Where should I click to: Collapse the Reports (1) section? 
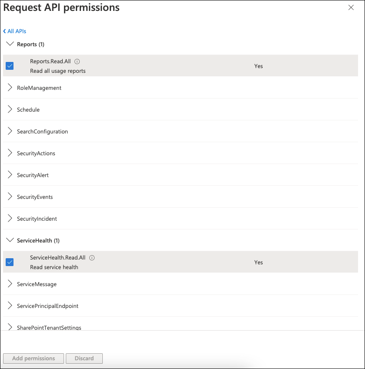pos(10,44)
